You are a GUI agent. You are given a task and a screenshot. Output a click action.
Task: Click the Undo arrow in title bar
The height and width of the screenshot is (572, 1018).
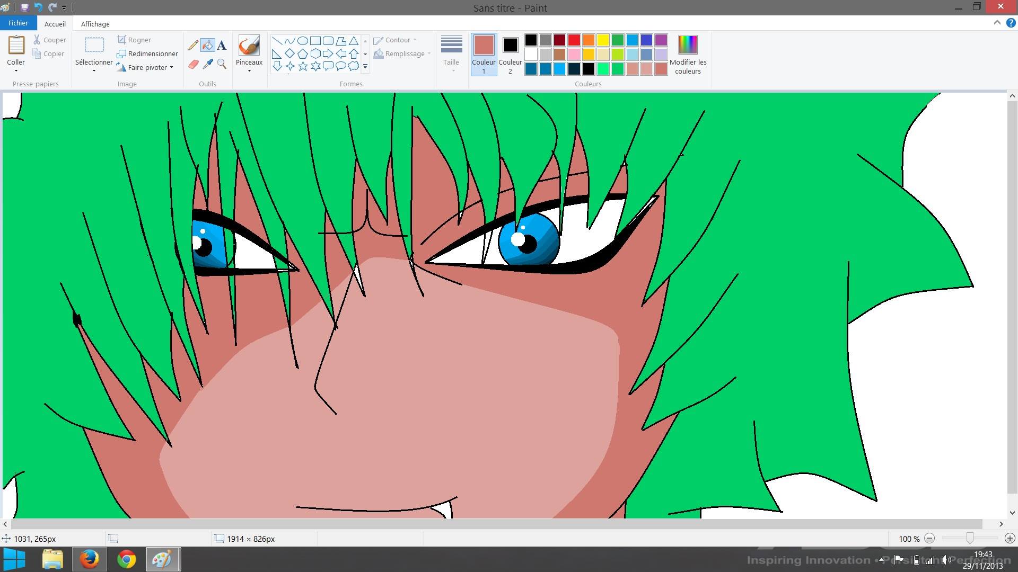point(38,7)
